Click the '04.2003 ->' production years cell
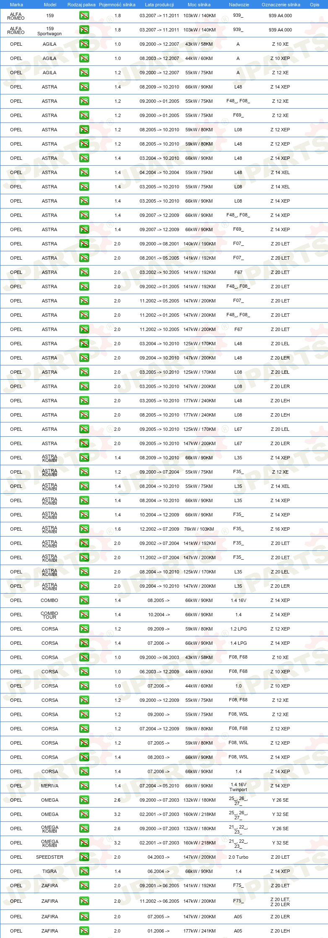 159,857
